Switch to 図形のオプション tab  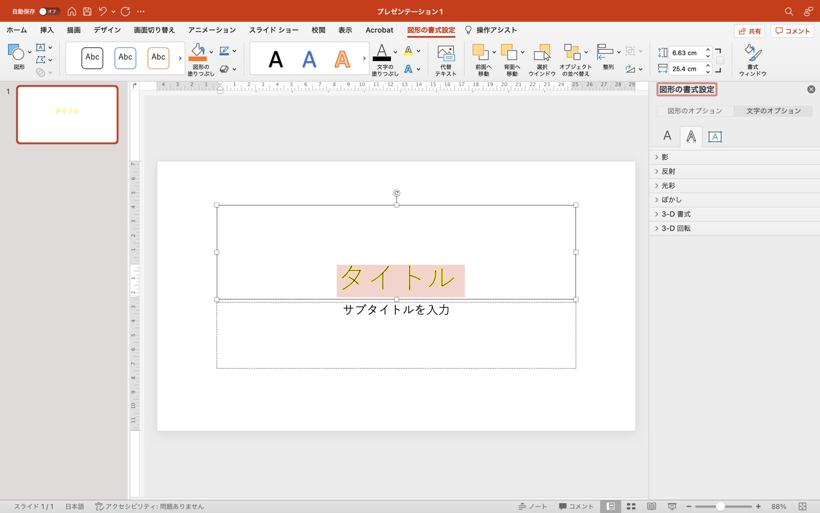click(694, 111)
